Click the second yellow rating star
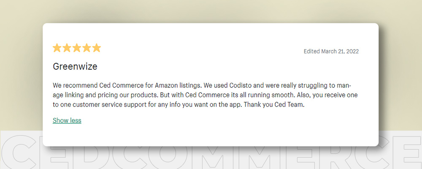Screen dimensions: 422x169 pyautogui.click(x=67, y=48)
